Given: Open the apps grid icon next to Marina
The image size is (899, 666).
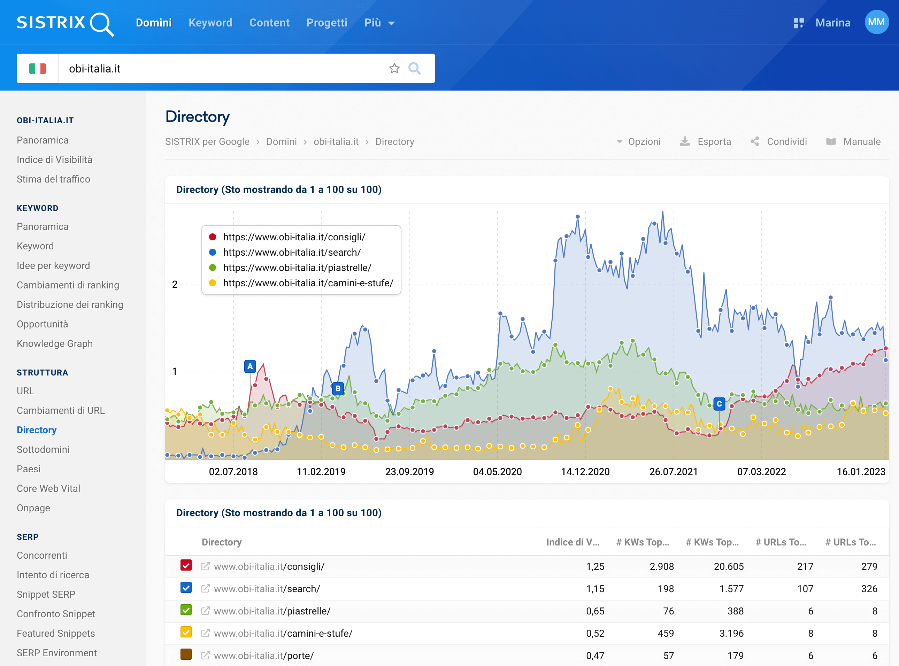Looking at the screenshot, I should click(799, 23).
